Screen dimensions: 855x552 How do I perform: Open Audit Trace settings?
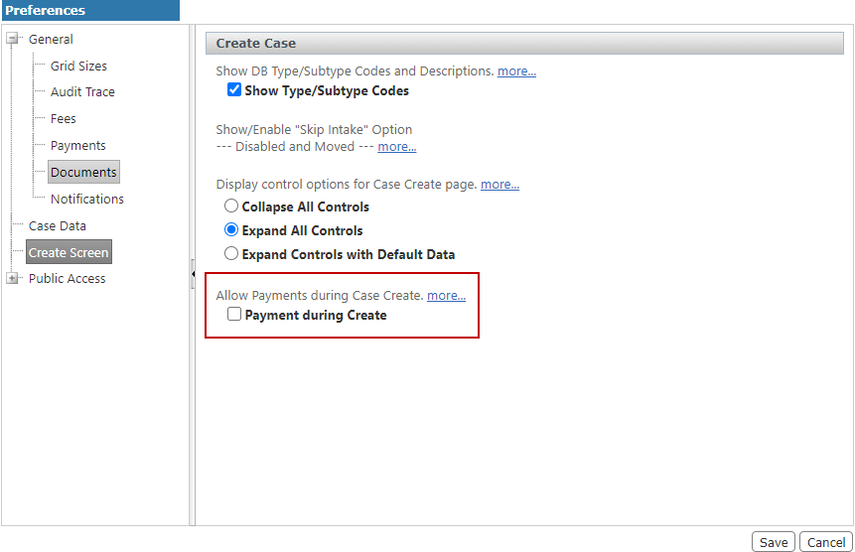click(x=82, y=91)
